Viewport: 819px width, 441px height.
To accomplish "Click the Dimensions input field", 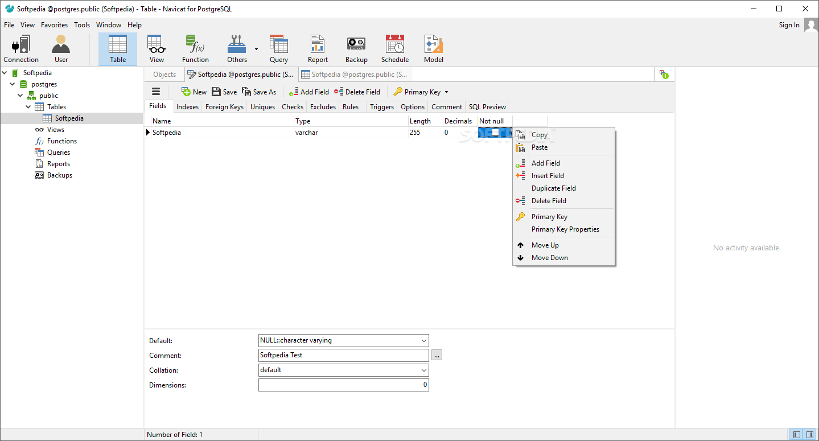I will pos(343,385).
